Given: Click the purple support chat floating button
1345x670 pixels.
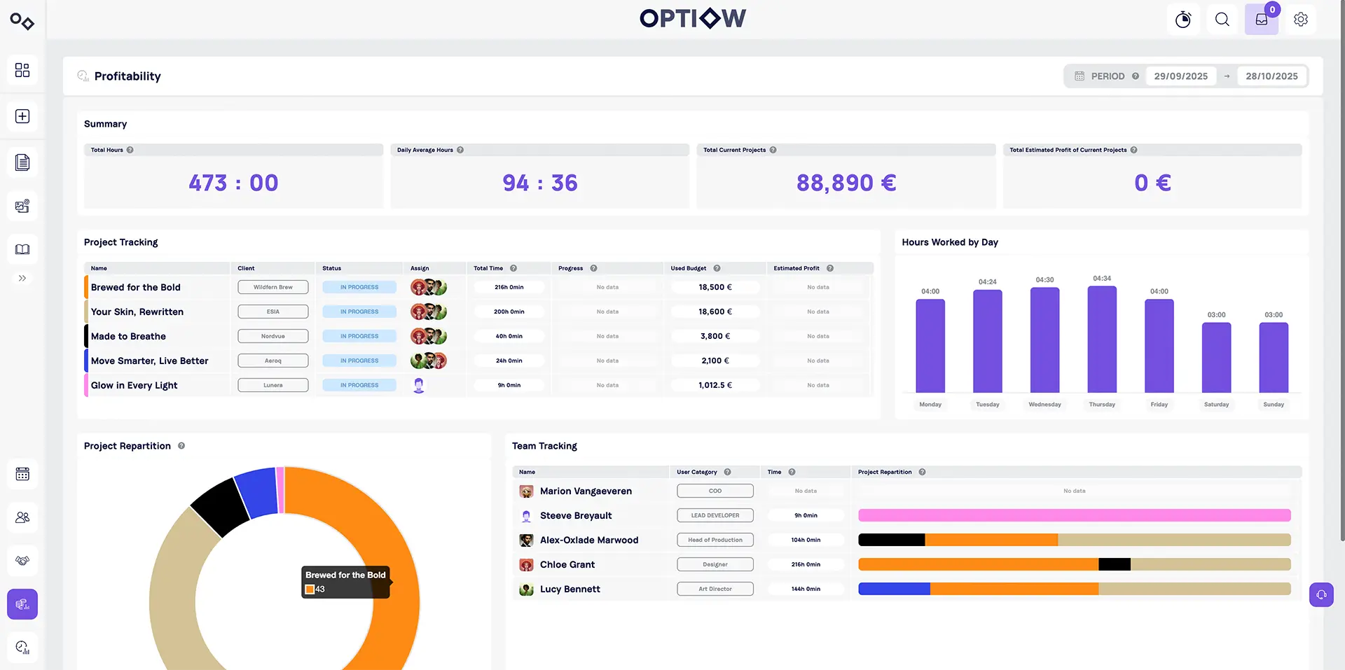Looking at the screenshot, I should pyautogui.click(x=1321, y=595).
